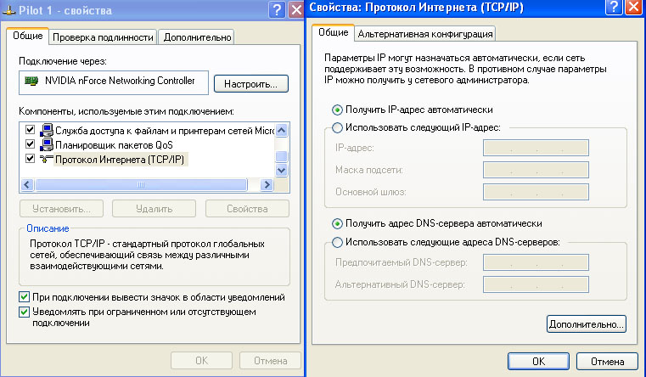Viewport: 646px width, 377px height.
Task: Toggle the notification area icon checkbox
Action: click(24, 298)
